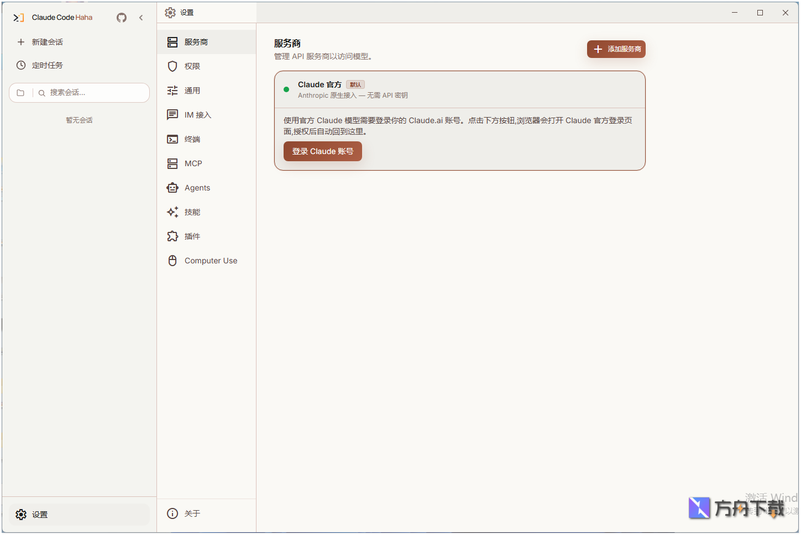
Task: Select the 服务商 settings tab
Action: point(196,42)
